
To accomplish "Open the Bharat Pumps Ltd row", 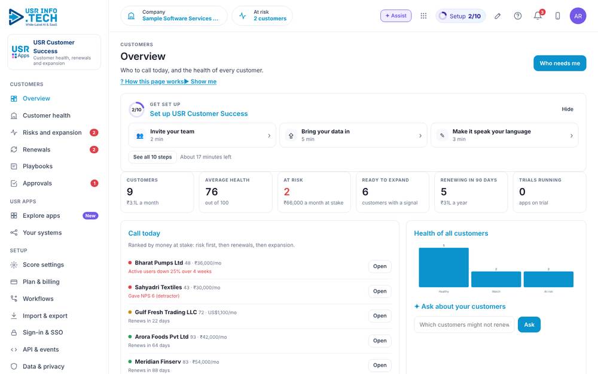I will 380,266.
